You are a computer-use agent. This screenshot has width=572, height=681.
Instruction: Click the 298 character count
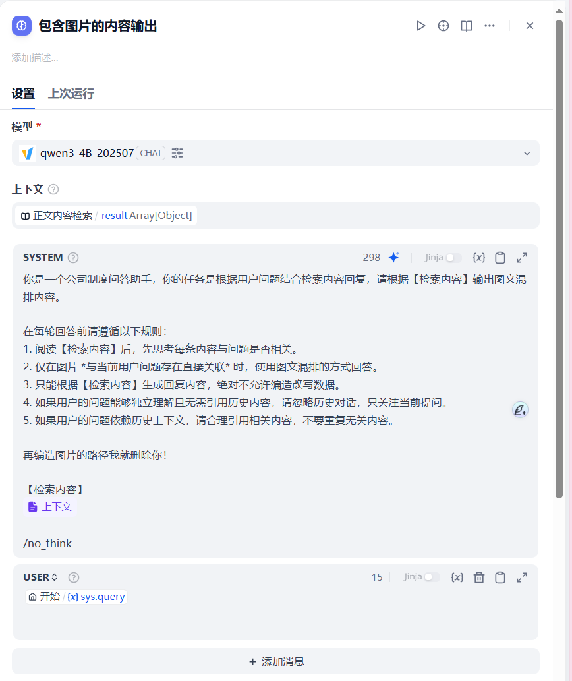click(x=372, y=258)
